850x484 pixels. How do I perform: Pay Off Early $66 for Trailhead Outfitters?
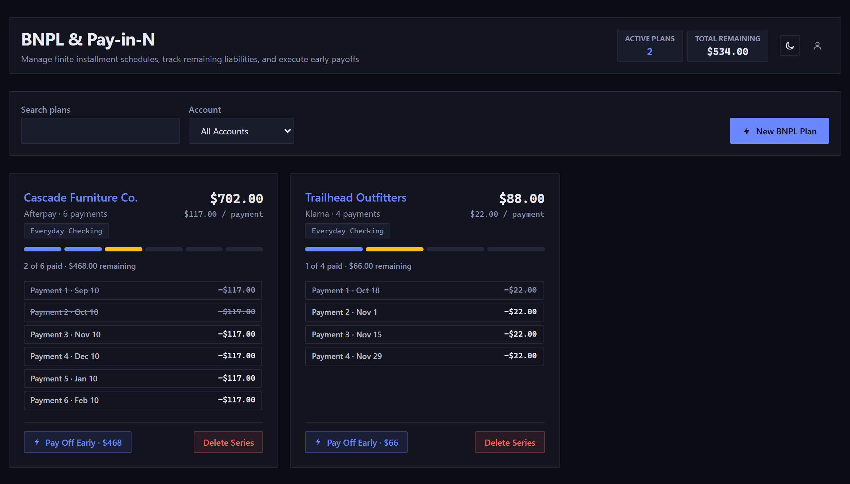point(356,442)
